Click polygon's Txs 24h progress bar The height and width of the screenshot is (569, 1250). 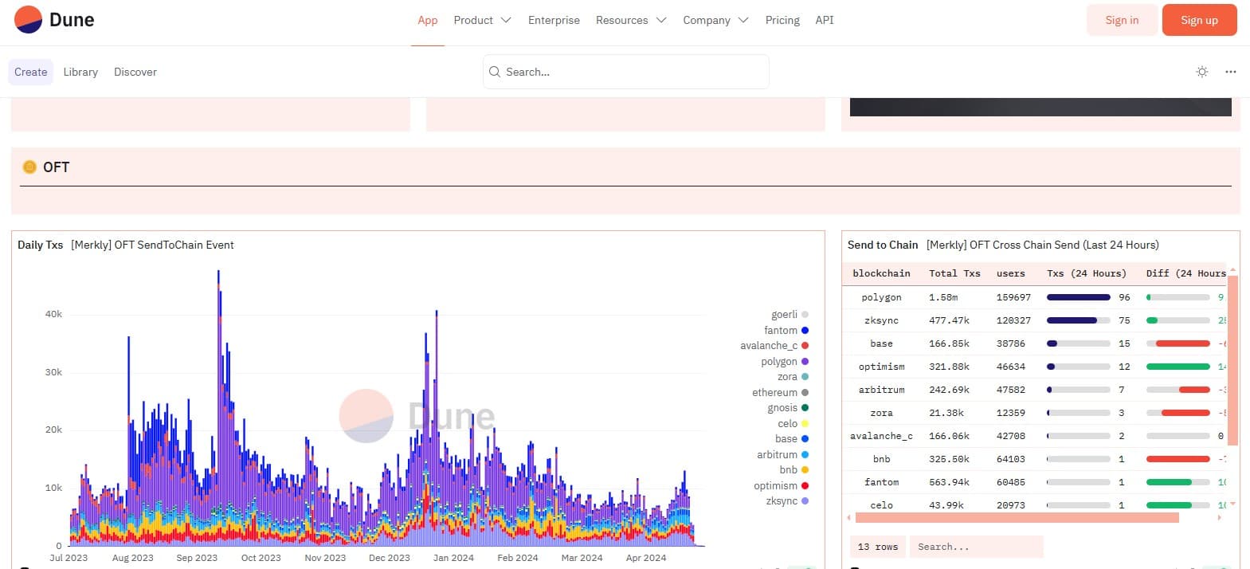tap(1079, 297)
